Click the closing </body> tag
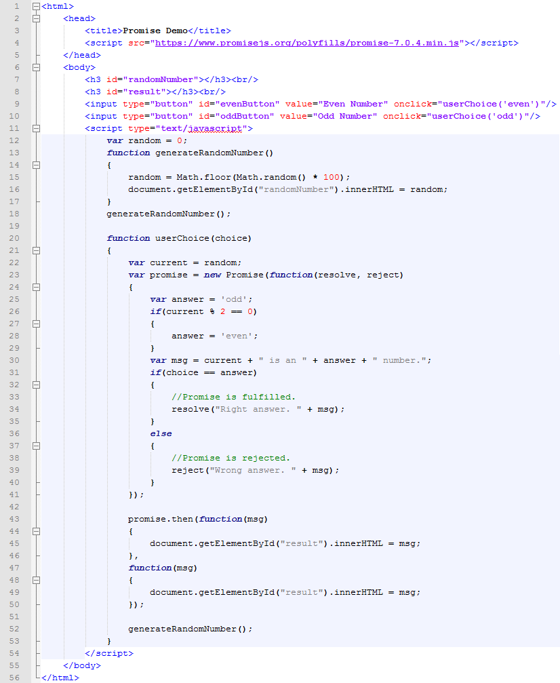The width and height of the screenshot is (560, 683). [82, 665]
